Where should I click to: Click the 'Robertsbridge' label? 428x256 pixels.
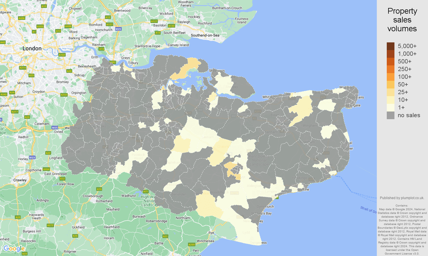pyautogui.click(x=157, y=221)
